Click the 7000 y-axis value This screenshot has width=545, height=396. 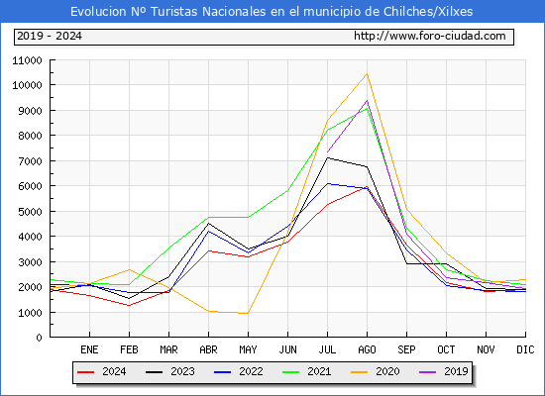(x=30, y=161)
